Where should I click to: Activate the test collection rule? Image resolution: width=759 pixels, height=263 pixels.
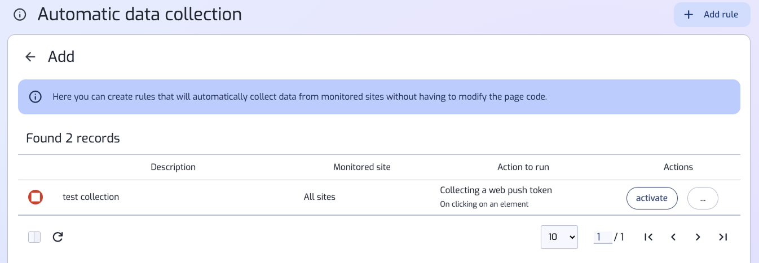point(651,198)
